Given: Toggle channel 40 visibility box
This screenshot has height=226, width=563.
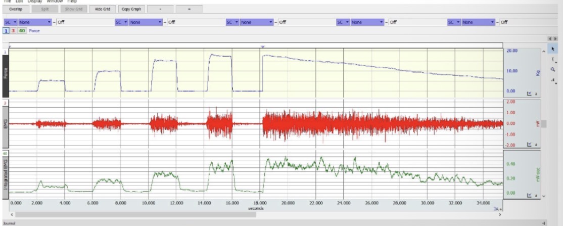Looking at the screenshot, I should point(22,31).
